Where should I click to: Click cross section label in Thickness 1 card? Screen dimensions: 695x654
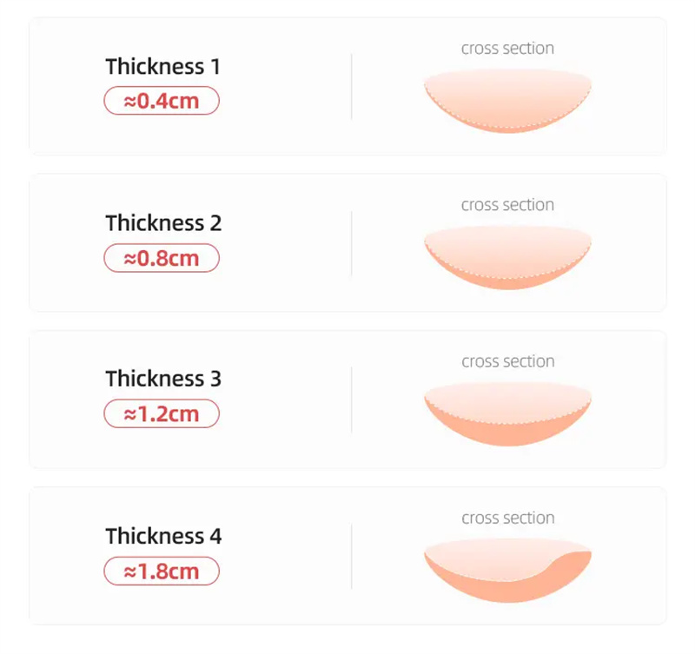coord(507,49)
